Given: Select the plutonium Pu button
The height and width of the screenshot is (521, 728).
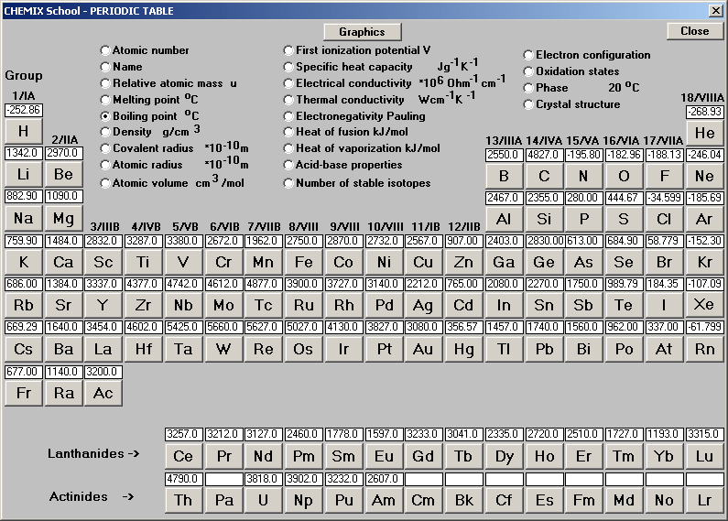Looking at the screenshot, I should 343,500.
